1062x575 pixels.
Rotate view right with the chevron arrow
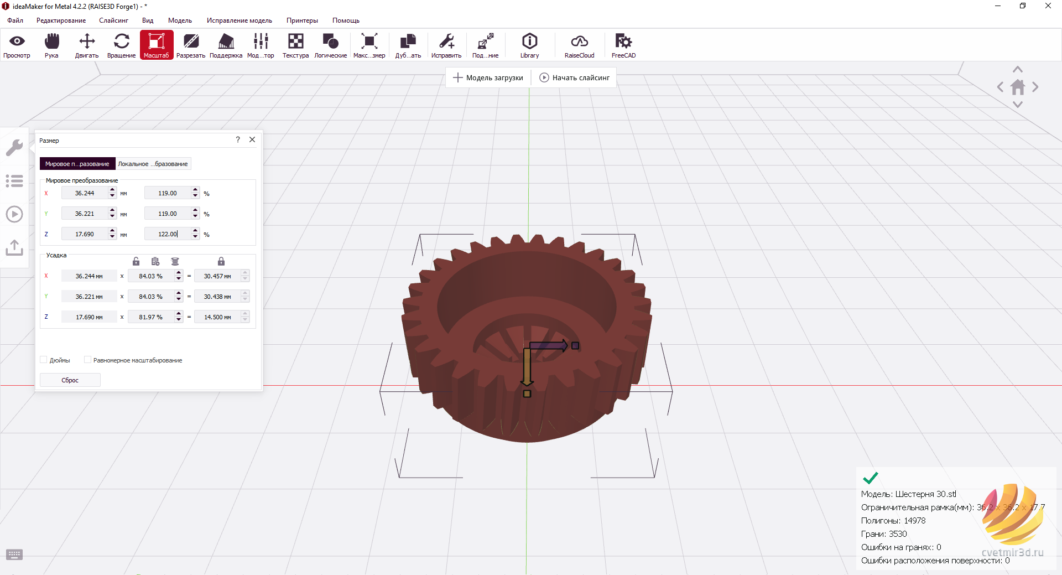tap(1035, 87)
